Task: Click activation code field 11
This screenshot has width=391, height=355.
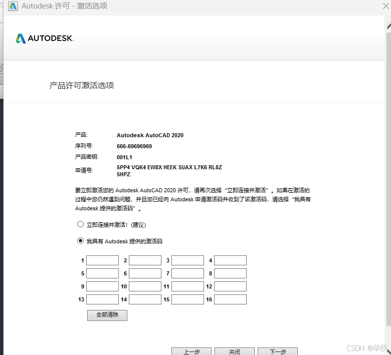Action: coord(188,286)
